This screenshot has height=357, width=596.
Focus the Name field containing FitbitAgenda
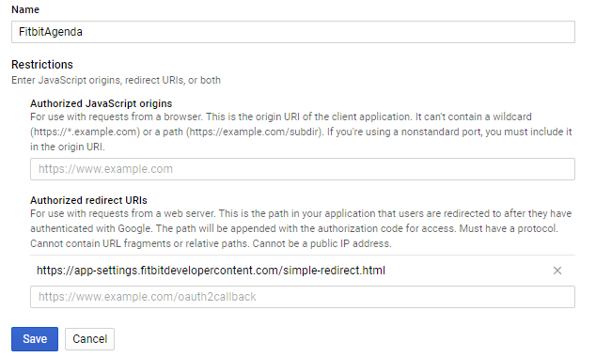(293, 32)
